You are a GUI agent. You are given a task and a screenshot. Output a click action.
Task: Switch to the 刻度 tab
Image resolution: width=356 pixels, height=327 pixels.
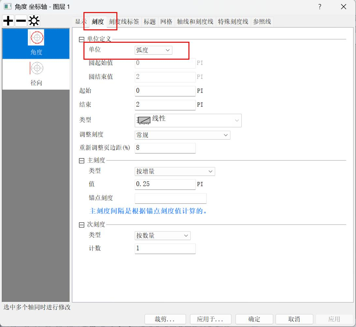pyautogui.click(x=97, y=22)
